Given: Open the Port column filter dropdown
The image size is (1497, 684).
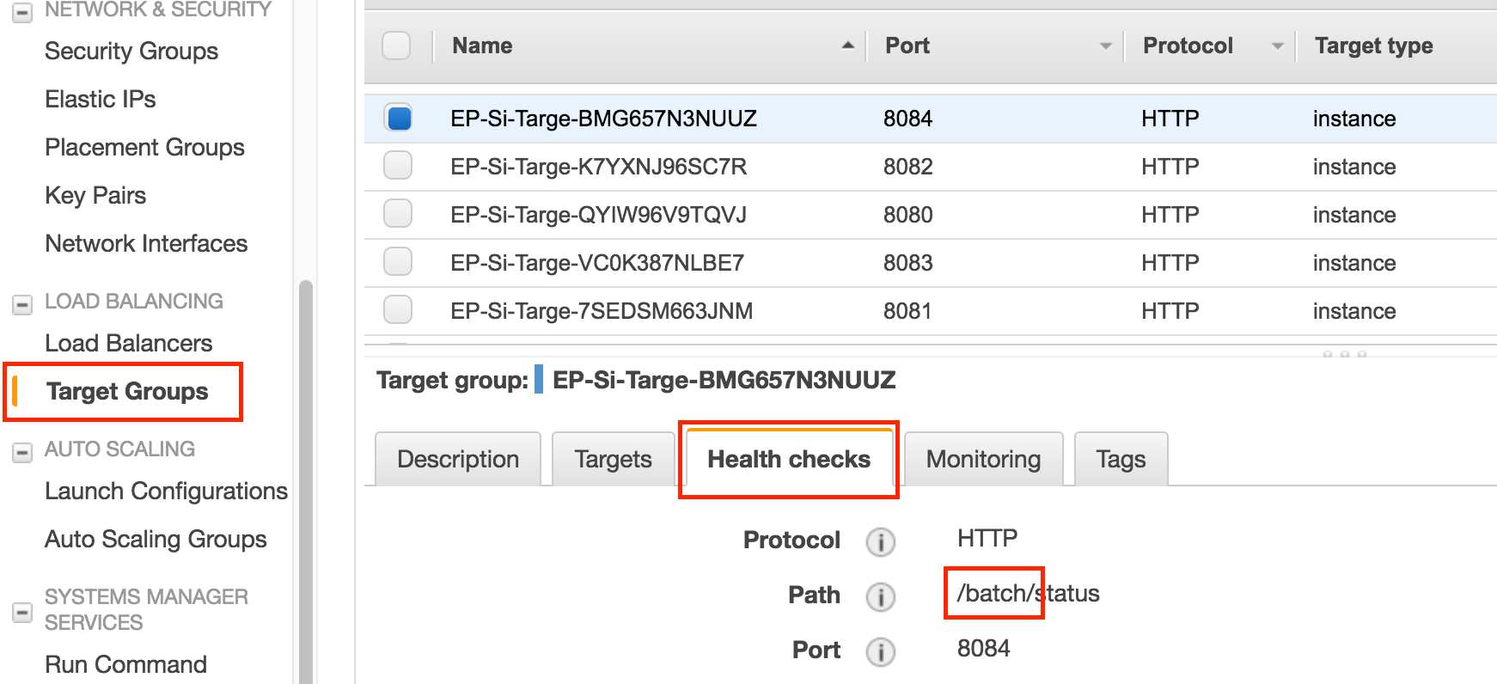Looking at the screenshot, I should (1105, 46).
